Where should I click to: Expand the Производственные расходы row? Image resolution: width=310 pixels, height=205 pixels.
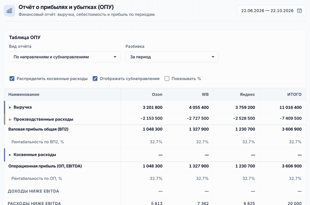pyautogui.click(x=10, y=120)
